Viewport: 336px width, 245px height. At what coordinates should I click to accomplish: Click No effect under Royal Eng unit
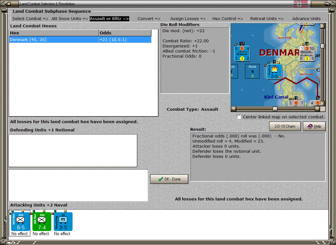(62, 234)
